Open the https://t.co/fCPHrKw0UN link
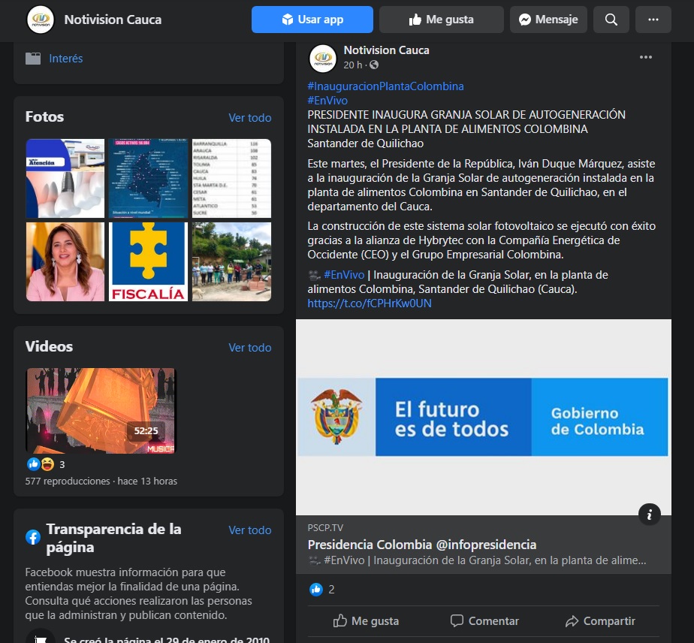Image resolution: width=694 pixels, height=643 pixels. (x=370, y=303)
